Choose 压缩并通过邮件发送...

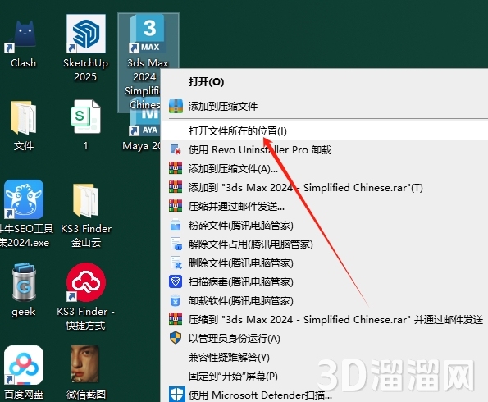pyautogui.click(x=325, y=206)
